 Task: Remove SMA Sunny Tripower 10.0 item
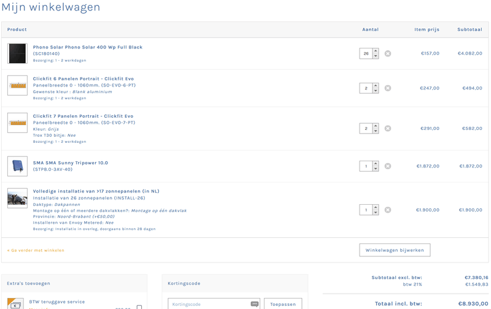[387, 166]
